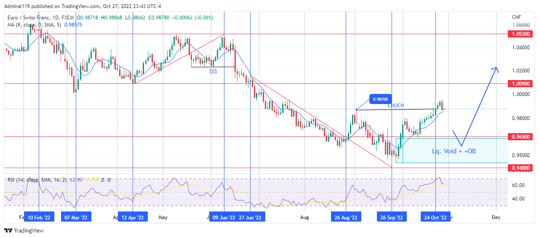Select the 24 Oct '22 date marker
This screenshot has height=238, width=539.
[435, 217]
